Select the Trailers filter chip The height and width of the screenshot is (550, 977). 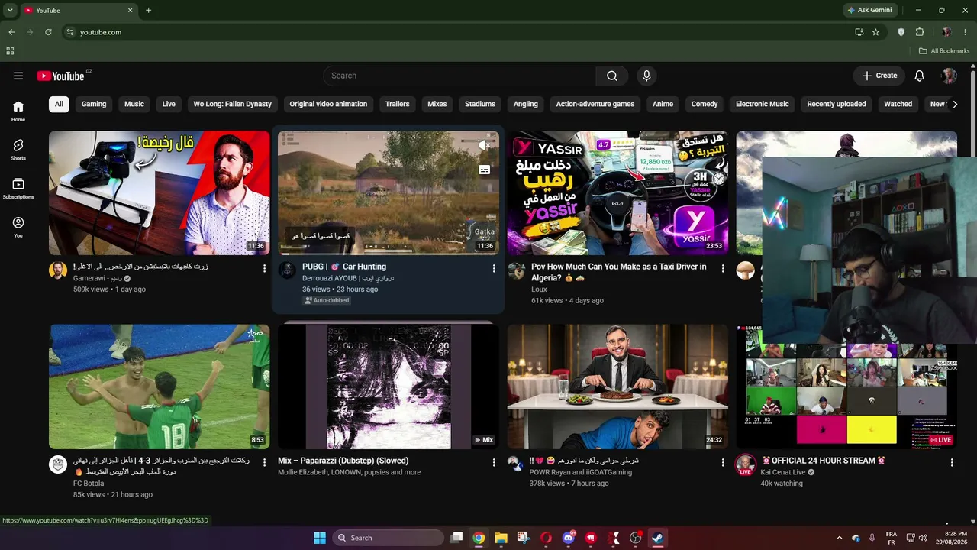[x=397, y=104]
